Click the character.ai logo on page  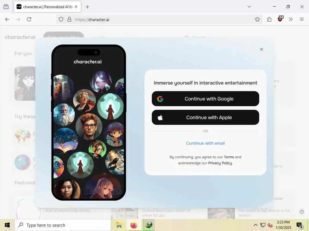tap(20, 37)
